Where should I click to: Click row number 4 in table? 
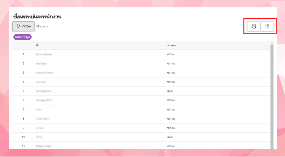24,82
